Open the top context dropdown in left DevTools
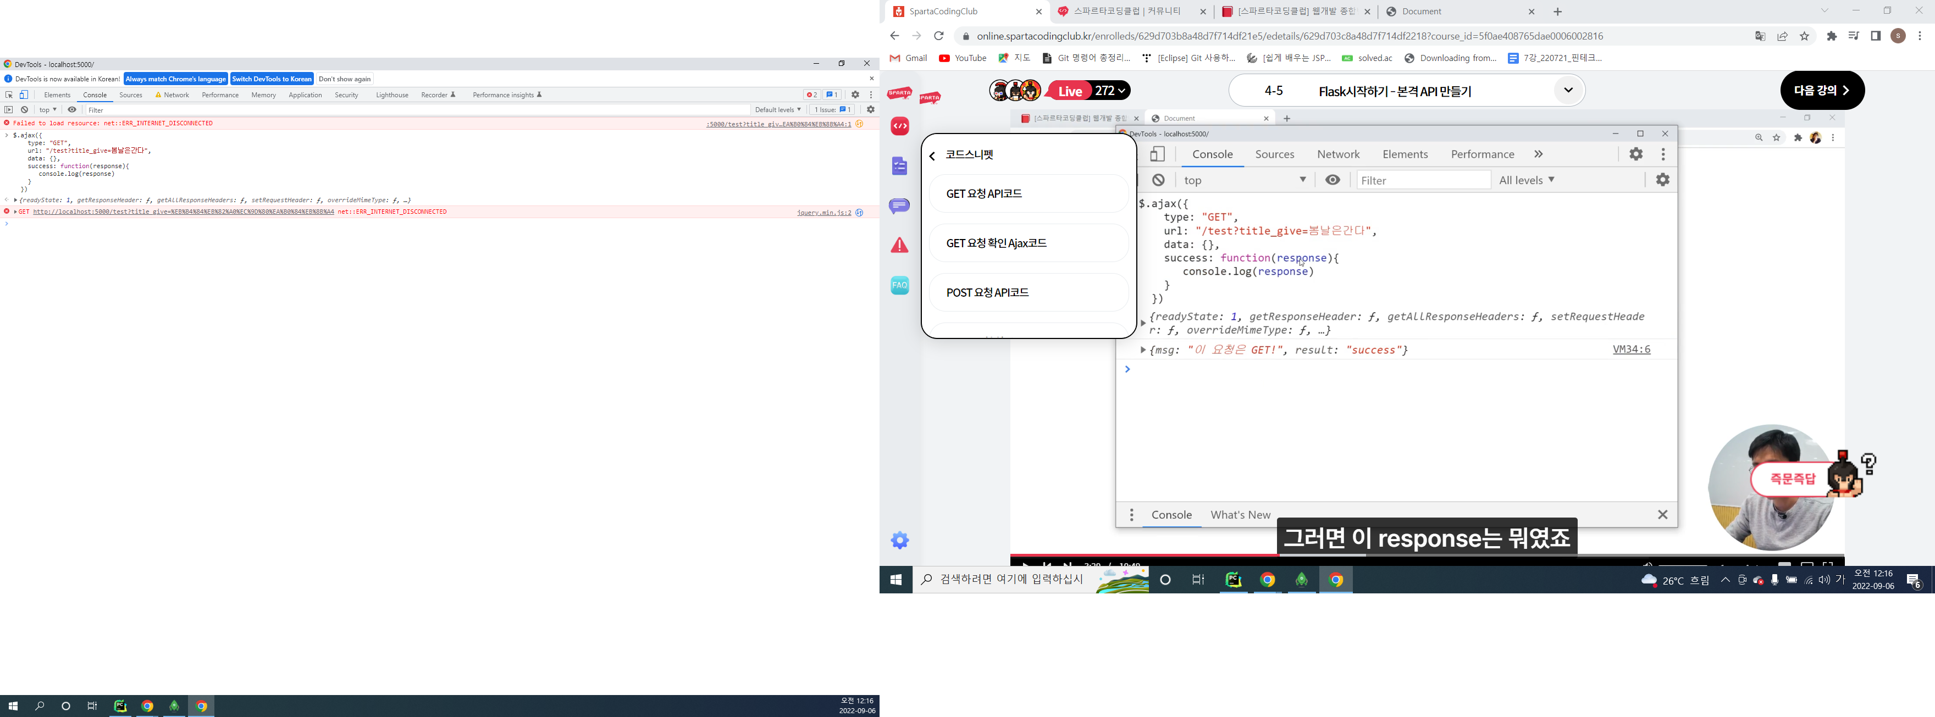 pos(48,110)
